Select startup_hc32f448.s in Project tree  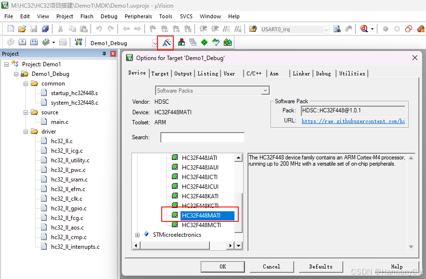pyautogui.click(x=74, y=93)
